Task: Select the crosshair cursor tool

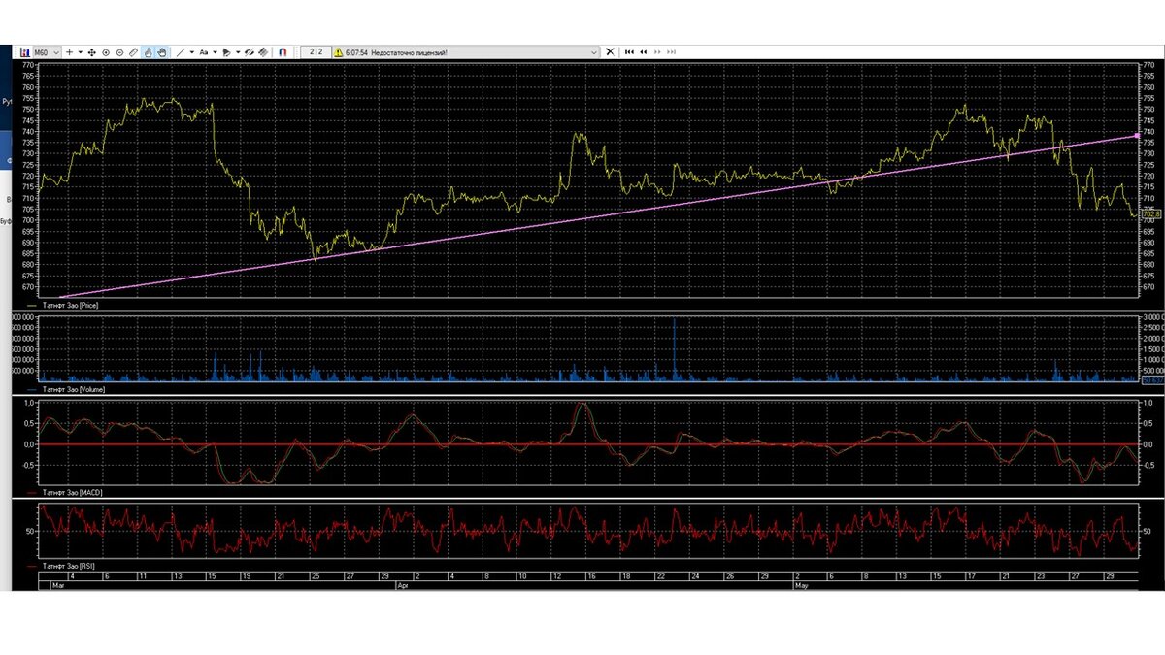Action: tap(69, 52)
